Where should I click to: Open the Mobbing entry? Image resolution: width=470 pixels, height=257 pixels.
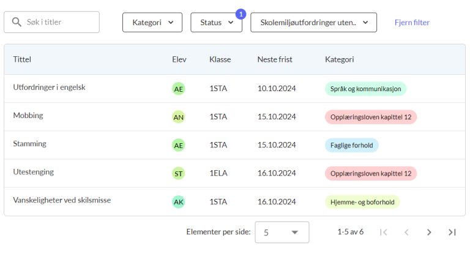(x=28, y=116)
